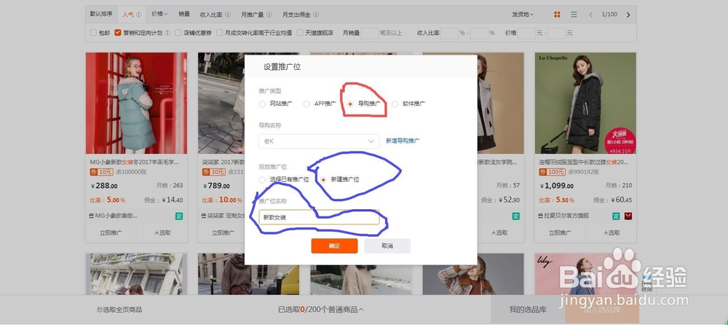The height and width of the screenshot is (325, 728).
Task: Uncheck 营销和定向计划 checkbox
Action: point(117,33)
